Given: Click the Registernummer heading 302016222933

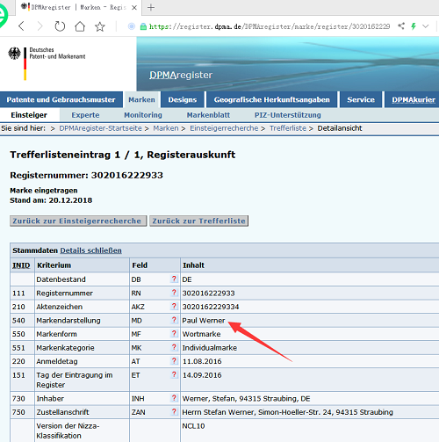Looking at the screenshot, I should pos(86,175).
